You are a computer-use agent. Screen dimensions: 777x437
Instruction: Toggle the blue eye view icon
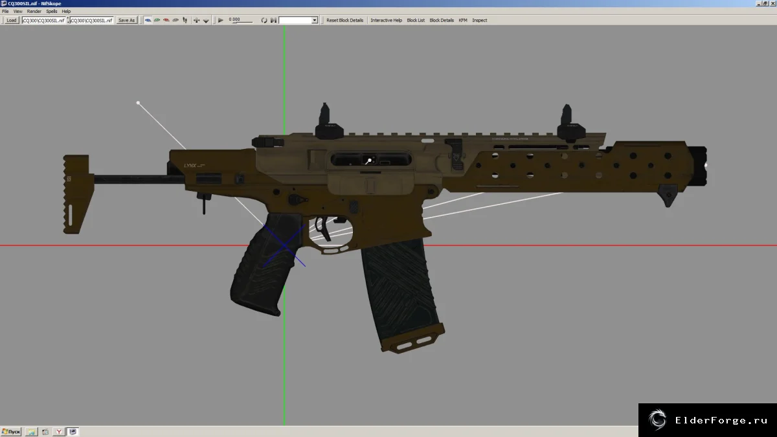pos(148,20)
